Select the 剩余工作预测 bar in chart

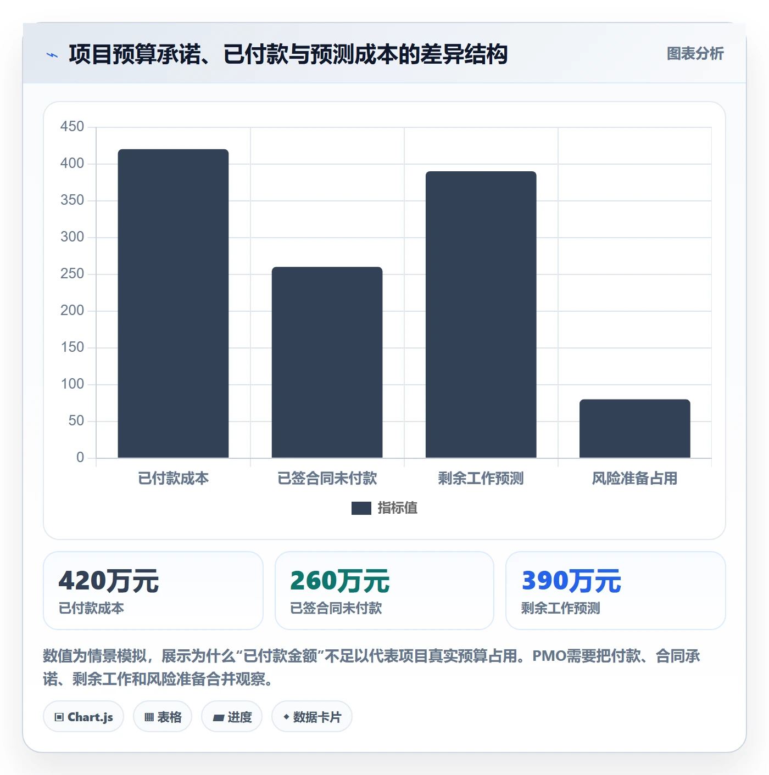coord(481,315)
